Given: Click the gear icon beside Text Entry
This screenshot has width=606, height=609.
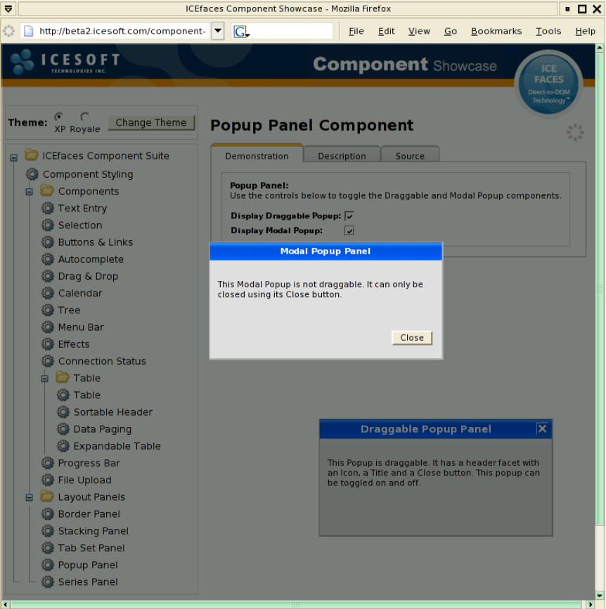Looking at the screenshot, I should tap(47, 208).
